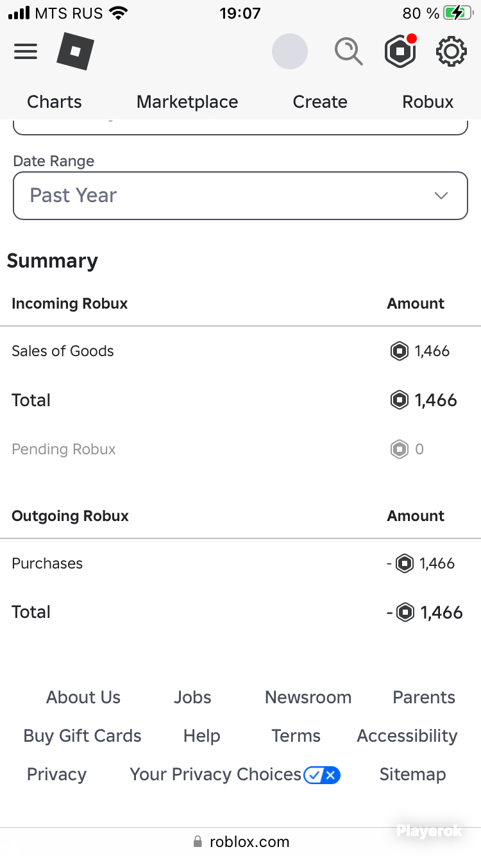
Task: Open the settings gear icon
Action: click(451, 51)
